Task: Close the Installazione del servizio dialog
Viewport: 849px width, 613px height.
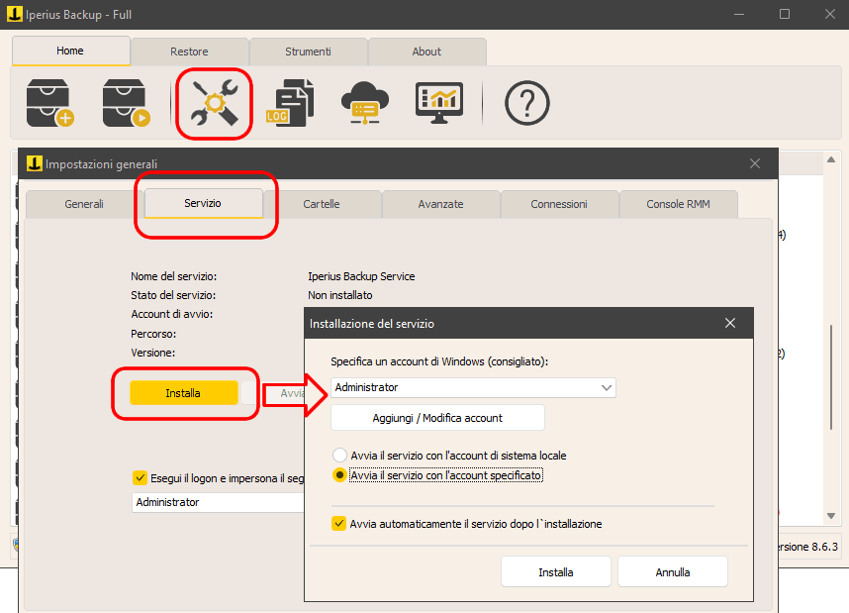Action: pos(730,323)
